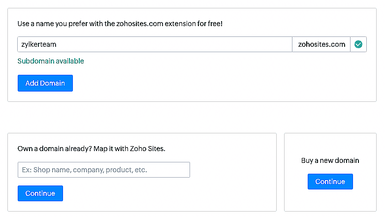Click the zohosites.com extension box
This screenshot has height=217, width=385.
click(321, 44)
